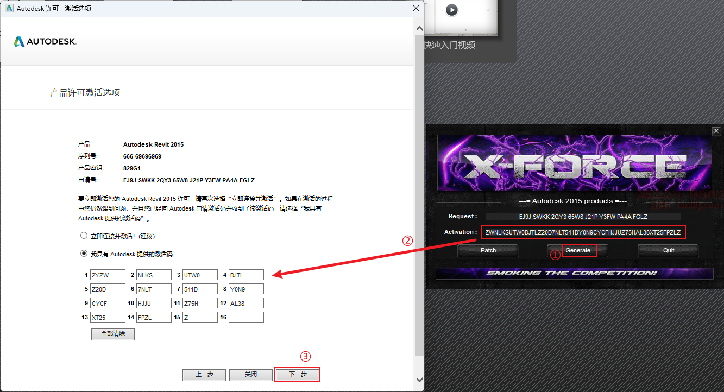Select the 我具有 Autodesk 提供的激活码 radio option
Screen dimensions: 724x392
click(x=84, y=254)
